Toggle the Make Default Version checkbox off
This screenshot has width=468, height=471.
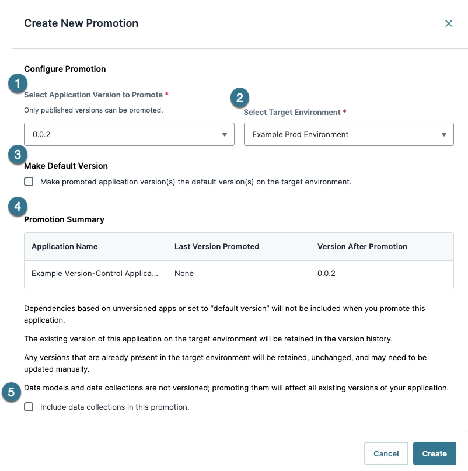pos(29,182)
